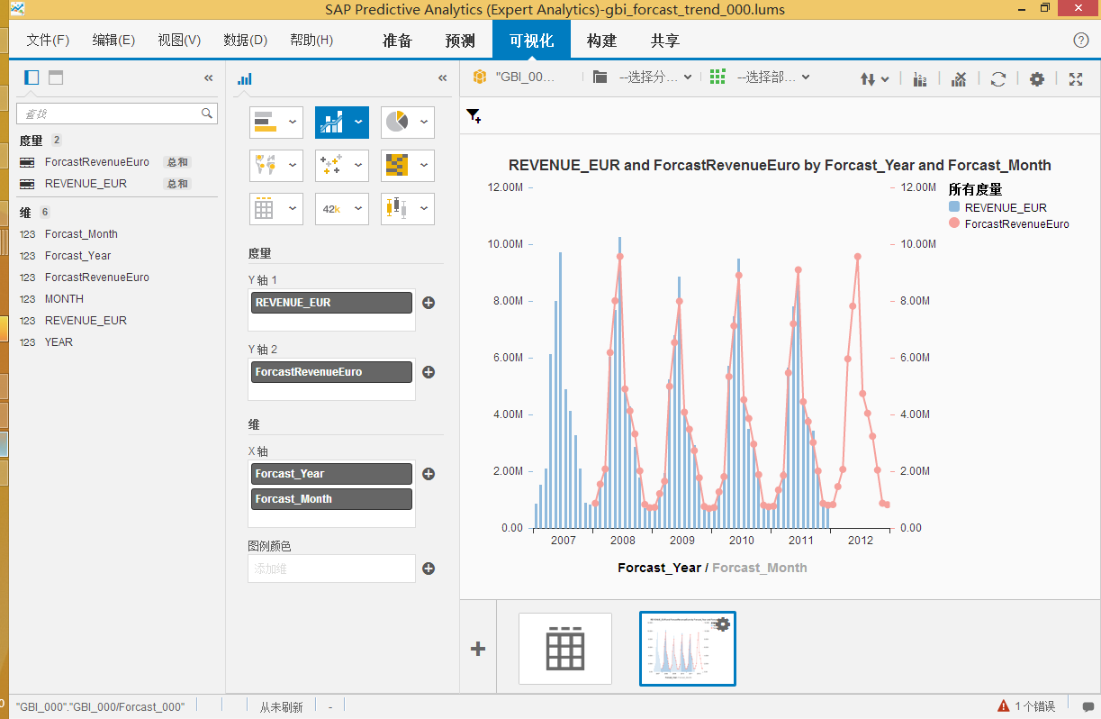Open help question mark icon
The height and width of the screenshot is (719, 1101).
(x=1081, y=41)
